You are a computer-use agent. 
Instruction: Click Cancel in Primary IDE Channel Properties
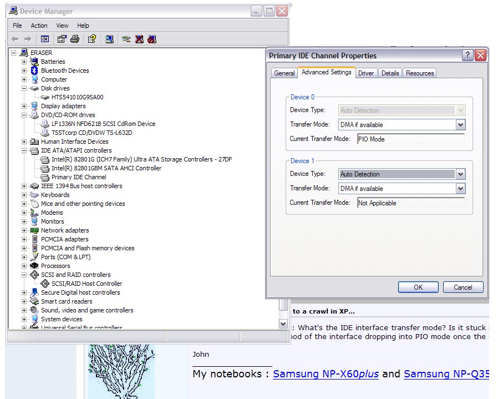[x=463, y=287]
